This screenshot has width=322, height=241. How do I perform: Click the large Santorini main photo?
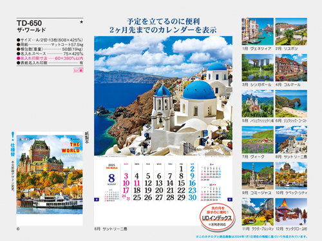(163, 96)
